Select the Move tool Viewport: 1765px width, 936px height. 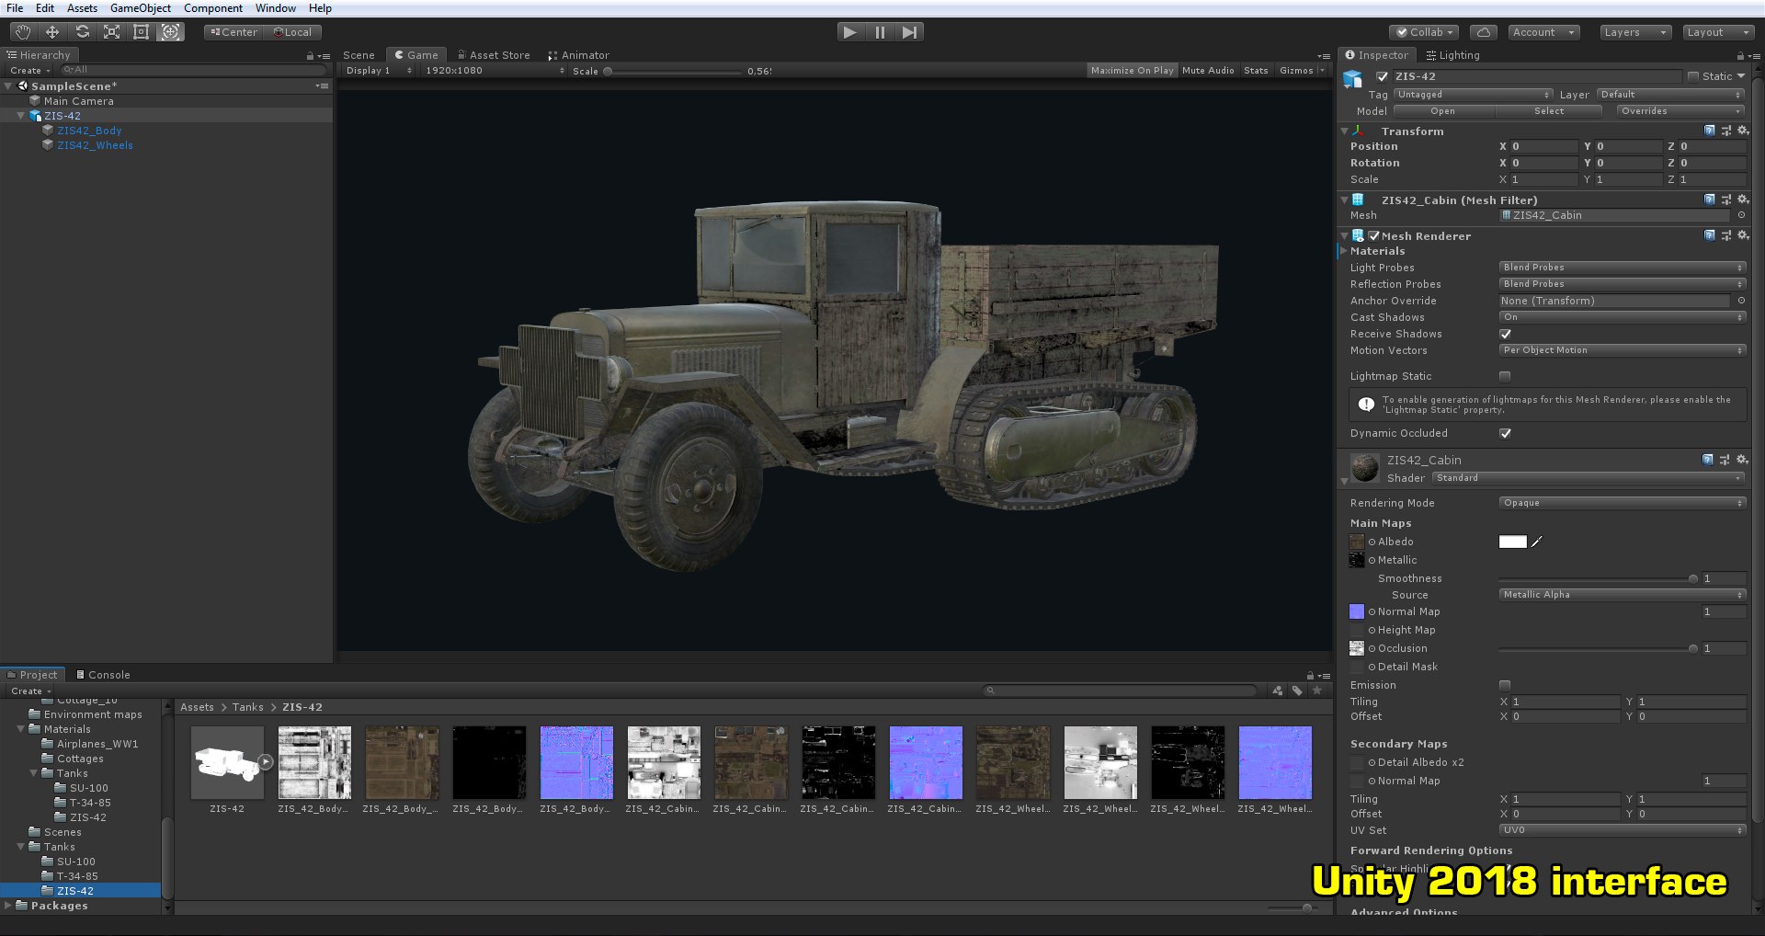pyautogui.click(x=52, y=32)
